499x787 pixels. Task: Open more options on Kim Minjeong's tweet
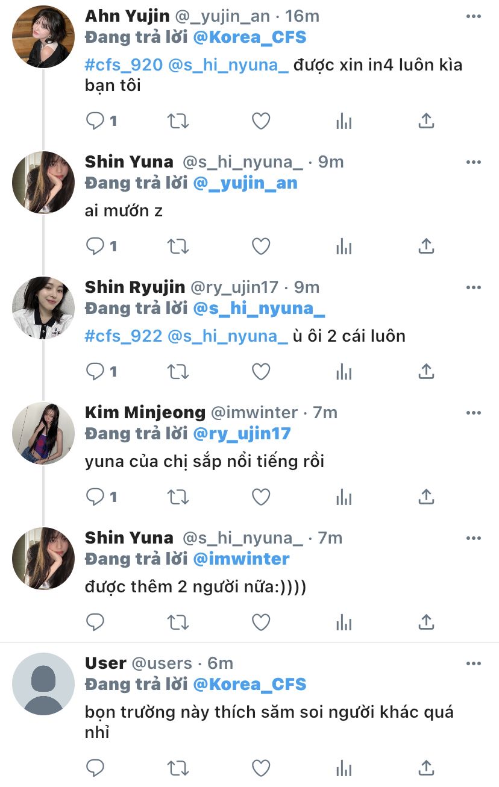pyautogui.click(x=474, y=413)
